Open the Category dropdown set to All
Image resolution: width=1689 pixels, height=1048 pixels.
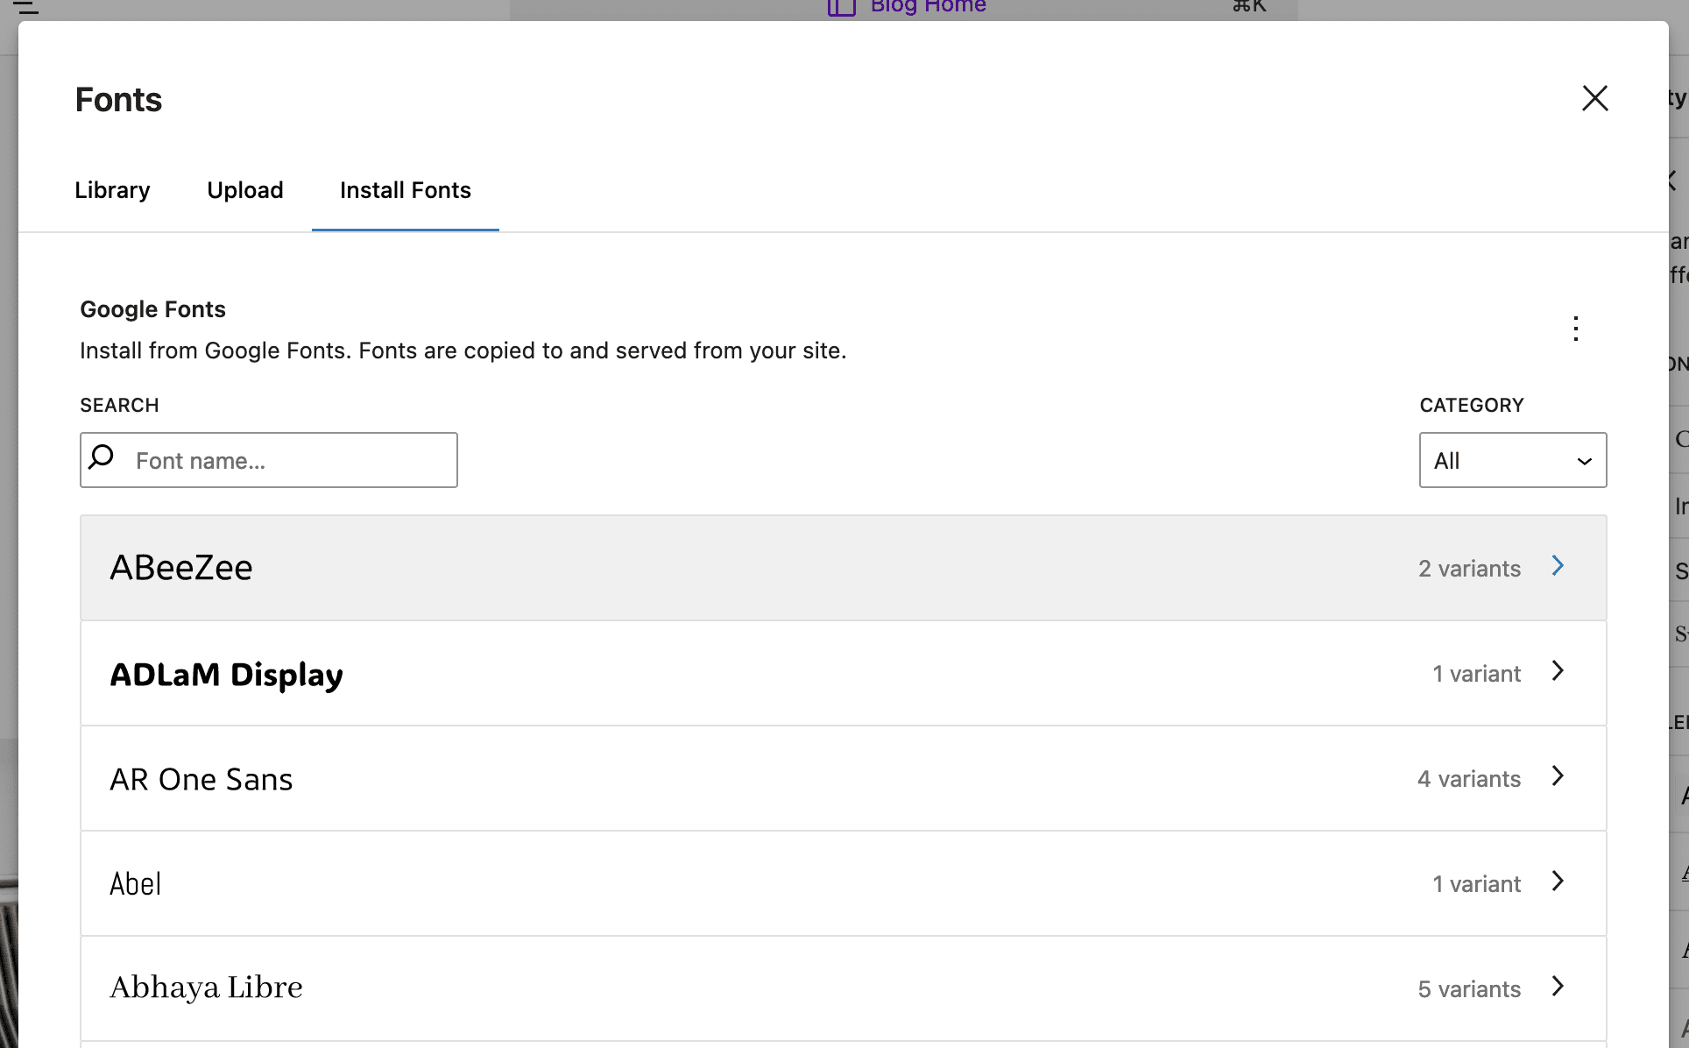1512,460
